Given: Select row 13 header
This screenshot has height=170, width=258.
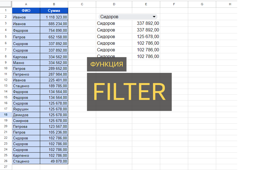Looking at the screenshot, I should [x=6, y=86].
